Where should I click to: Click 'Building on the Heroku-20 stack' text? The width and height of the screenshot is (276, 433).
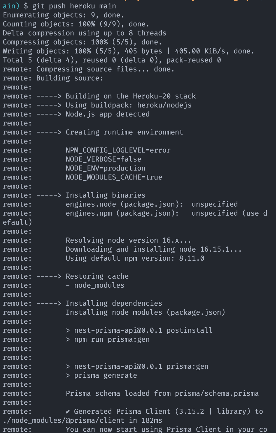click(130, 96)
